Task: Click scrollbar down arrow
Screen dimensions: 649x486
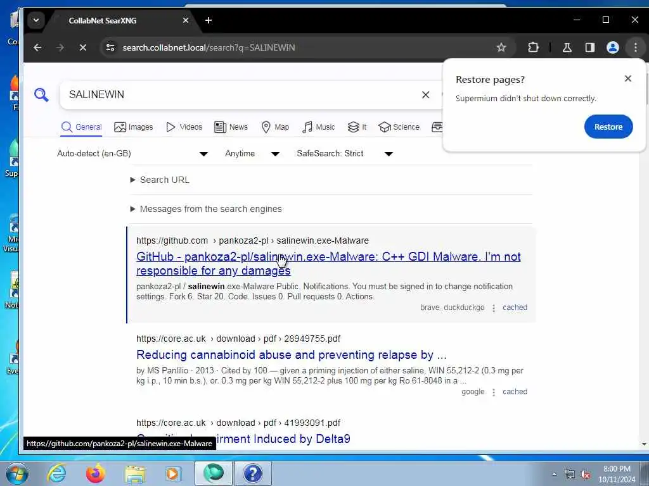Action: pos(644,444)
